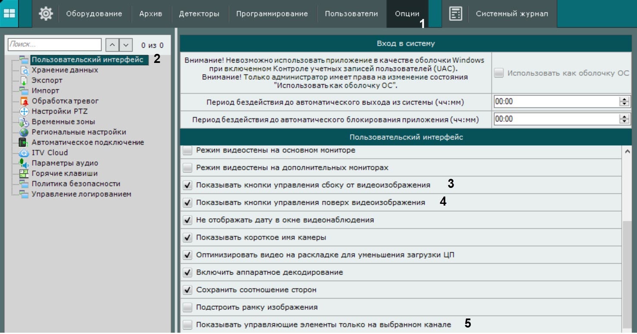
Task: Open the Детекторы tab
Action: pyautogui.click(x=199, y=14)
